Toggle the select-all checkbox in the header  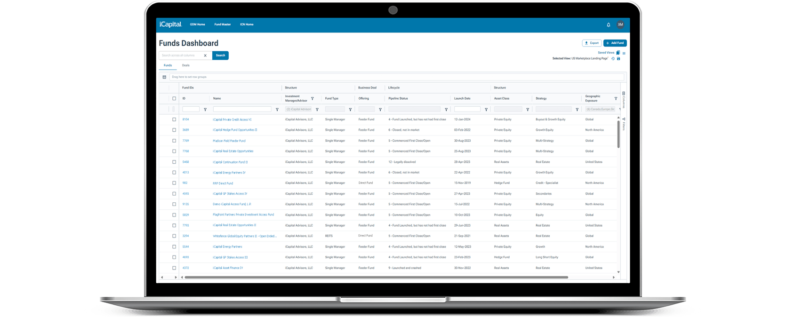tap(174, 99)
